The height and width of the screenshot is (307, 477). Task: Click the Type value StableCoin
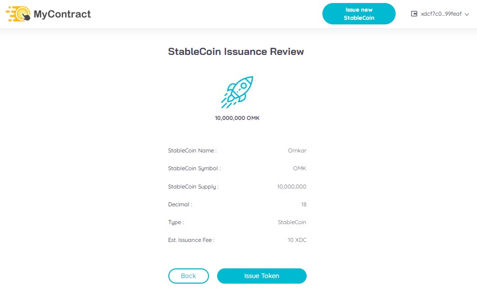292,222
